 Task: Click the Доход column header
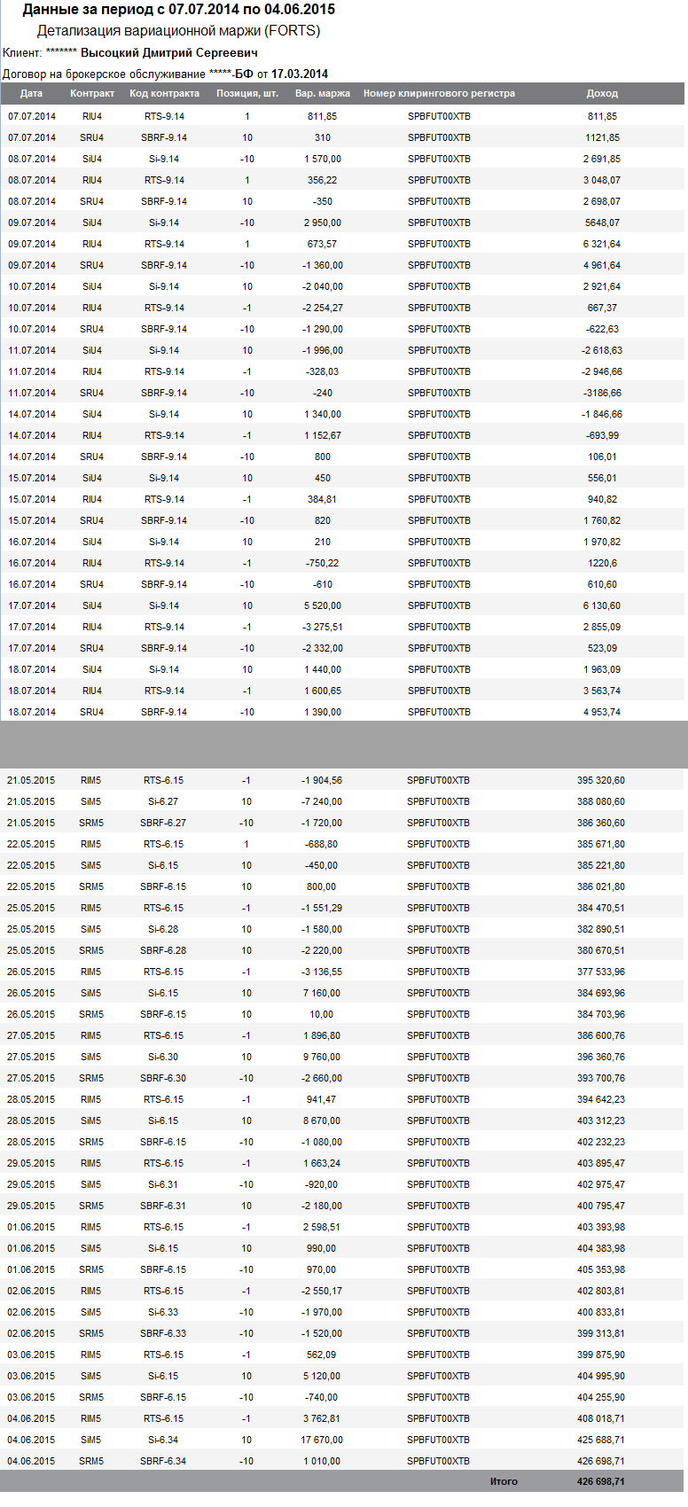pos(602,93)
